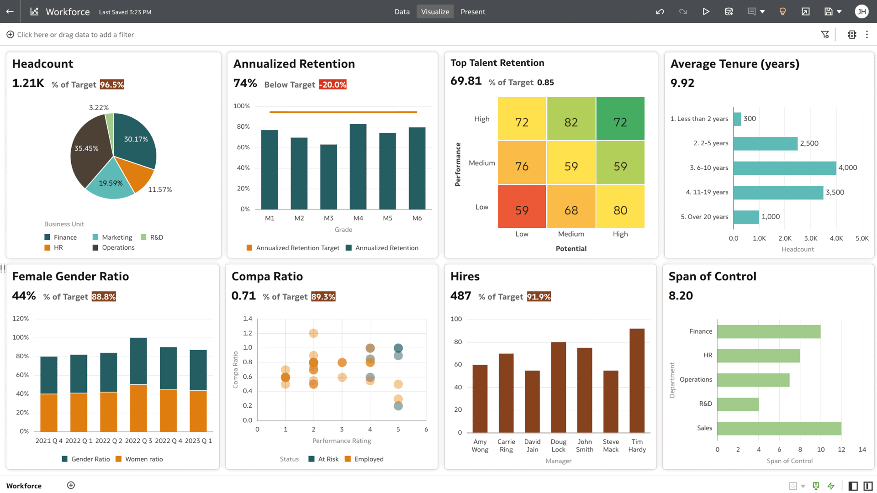Viewport: 877px width, 493px height.
Task: Click the undo icon in the toolbar
Action: coord(660,11)
